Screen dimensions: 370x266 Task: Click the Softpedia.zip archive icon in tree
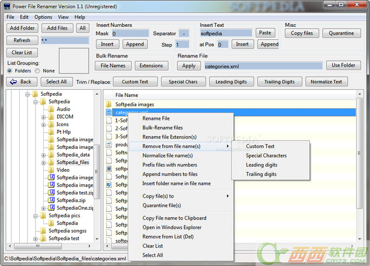coord(51,200)
